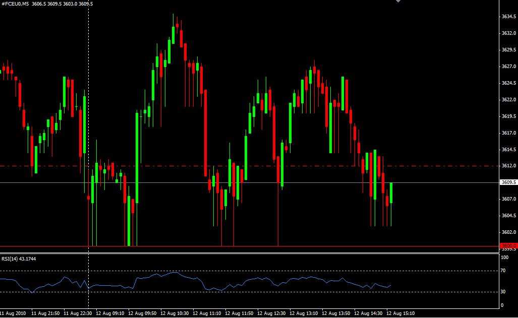
Task: Click the 3617.0 price axis label
Action: [509, 133]
